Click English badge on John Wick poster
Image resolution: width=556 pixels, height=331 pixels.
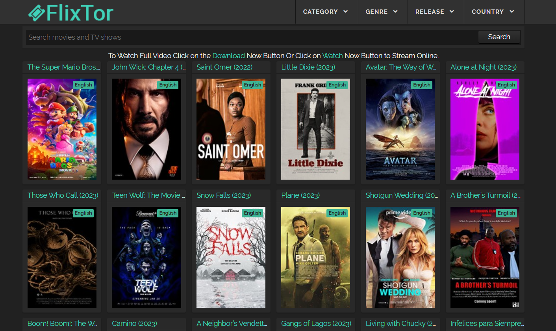point(168,85)
